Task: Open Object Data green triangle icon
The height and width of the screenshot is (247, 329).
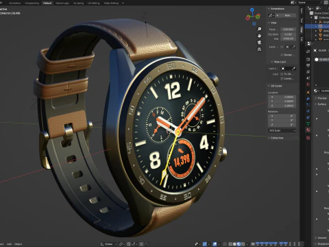Action: (308, 123)
